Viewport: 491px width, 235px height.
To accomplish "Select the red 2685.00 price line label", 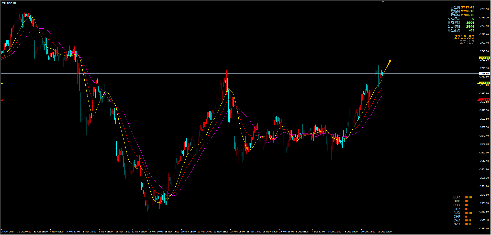I will coord(484,100).
